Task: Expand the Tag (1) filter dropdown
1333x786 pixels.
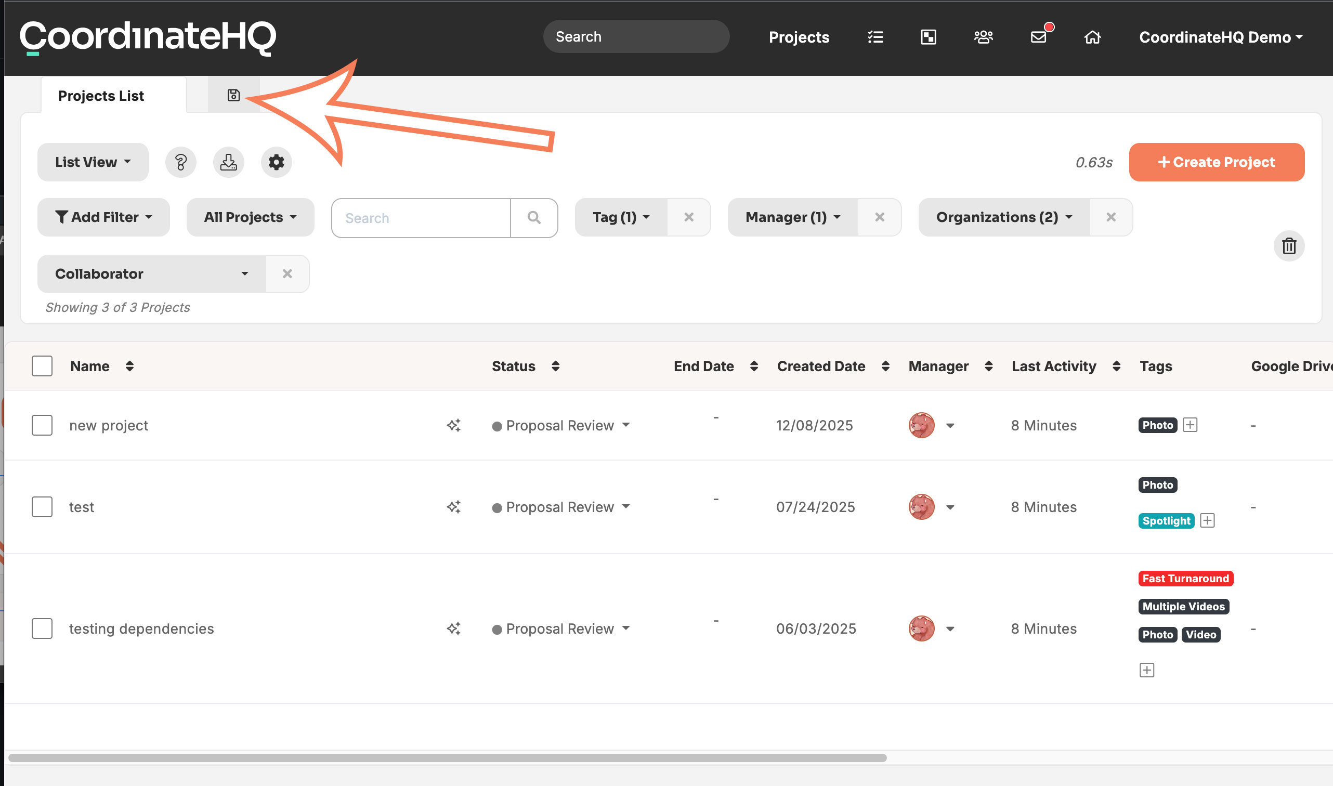Action: click(621, 217)
